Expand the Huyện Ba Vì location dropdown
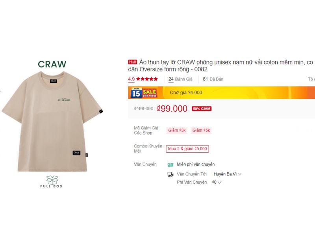Image resolution: width=315 pixels, height=236 pixels. [x=227, y=174]
